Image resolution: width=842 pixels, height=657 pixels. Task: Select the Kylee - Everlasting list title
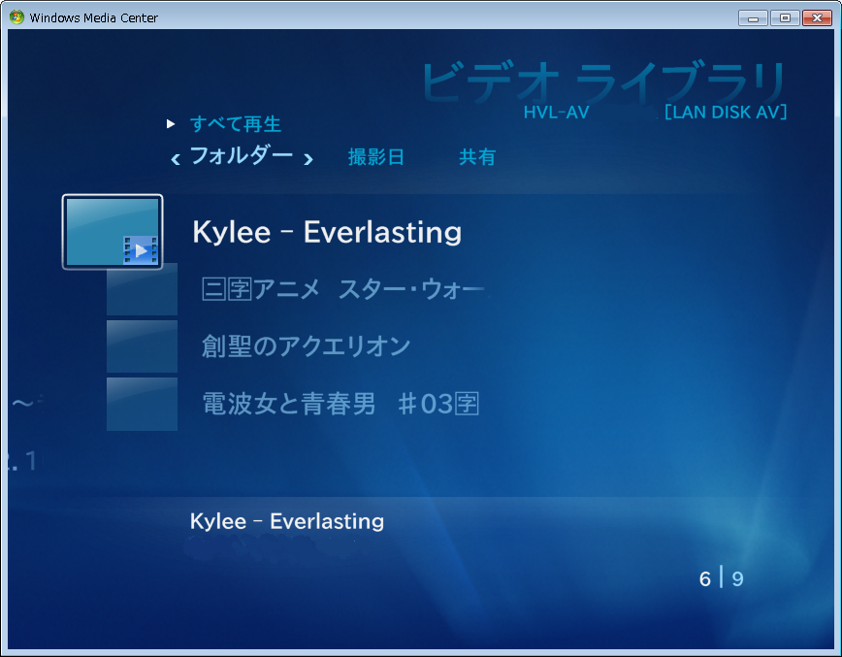(x=327, y=232)
